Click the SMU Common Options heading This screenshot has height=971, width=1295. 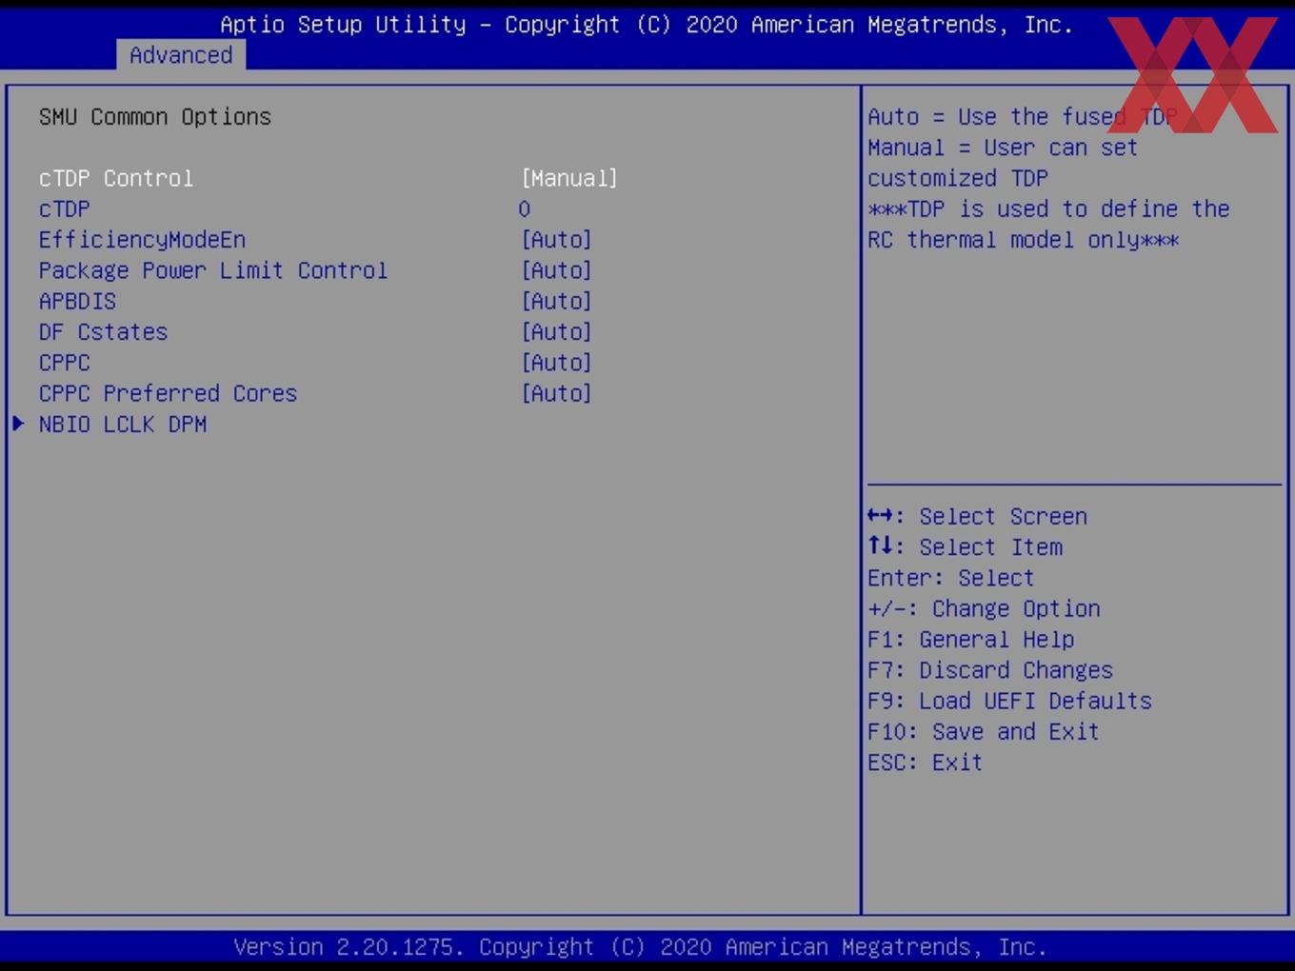[155, 116]
